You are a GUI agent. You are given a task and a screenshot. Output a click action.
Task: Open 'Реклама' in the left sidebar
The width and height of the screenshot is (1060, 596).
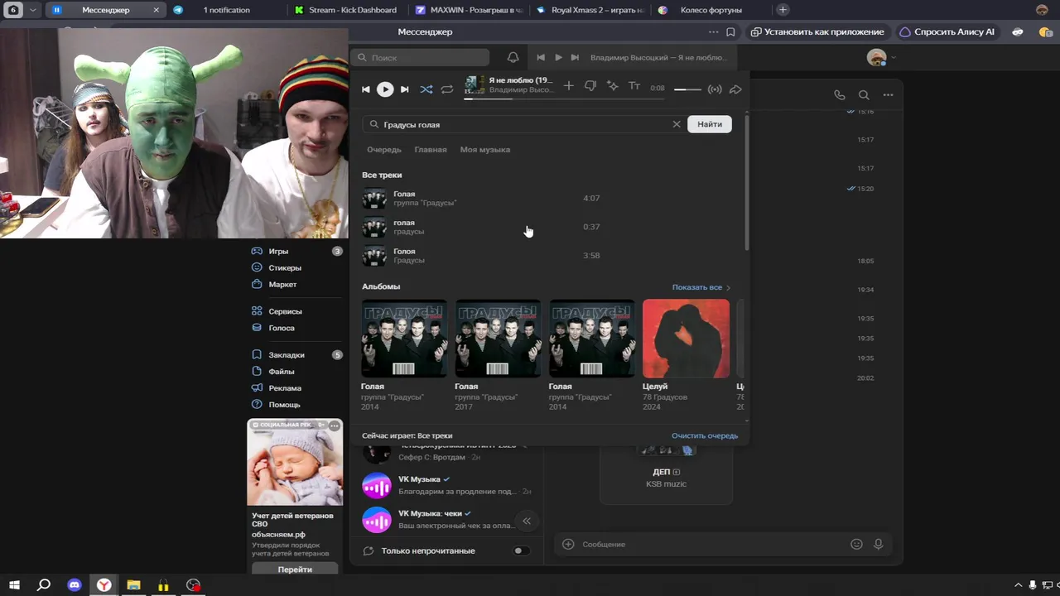point(296,388)
